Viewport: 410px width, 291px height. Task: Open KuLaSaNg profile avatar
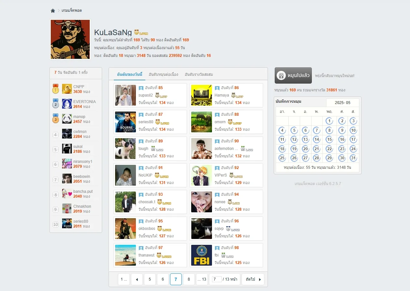70,39
